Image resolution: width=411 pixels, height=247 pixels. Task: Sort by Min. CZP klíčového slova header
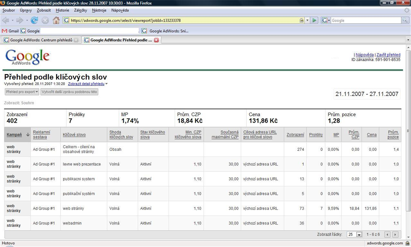[188, 135]
